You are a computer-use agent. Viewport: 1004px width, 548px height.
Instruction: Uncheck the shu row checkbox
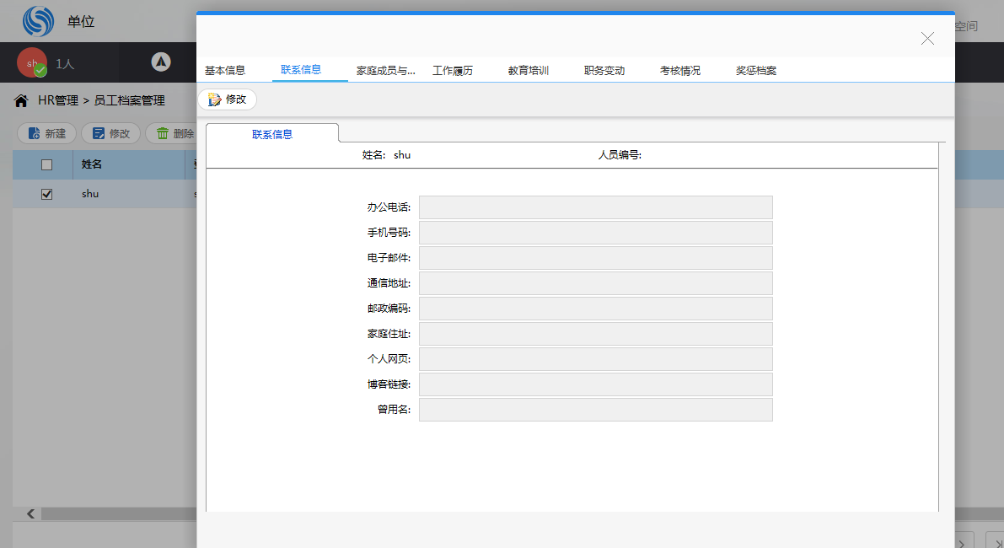[47, 194]
